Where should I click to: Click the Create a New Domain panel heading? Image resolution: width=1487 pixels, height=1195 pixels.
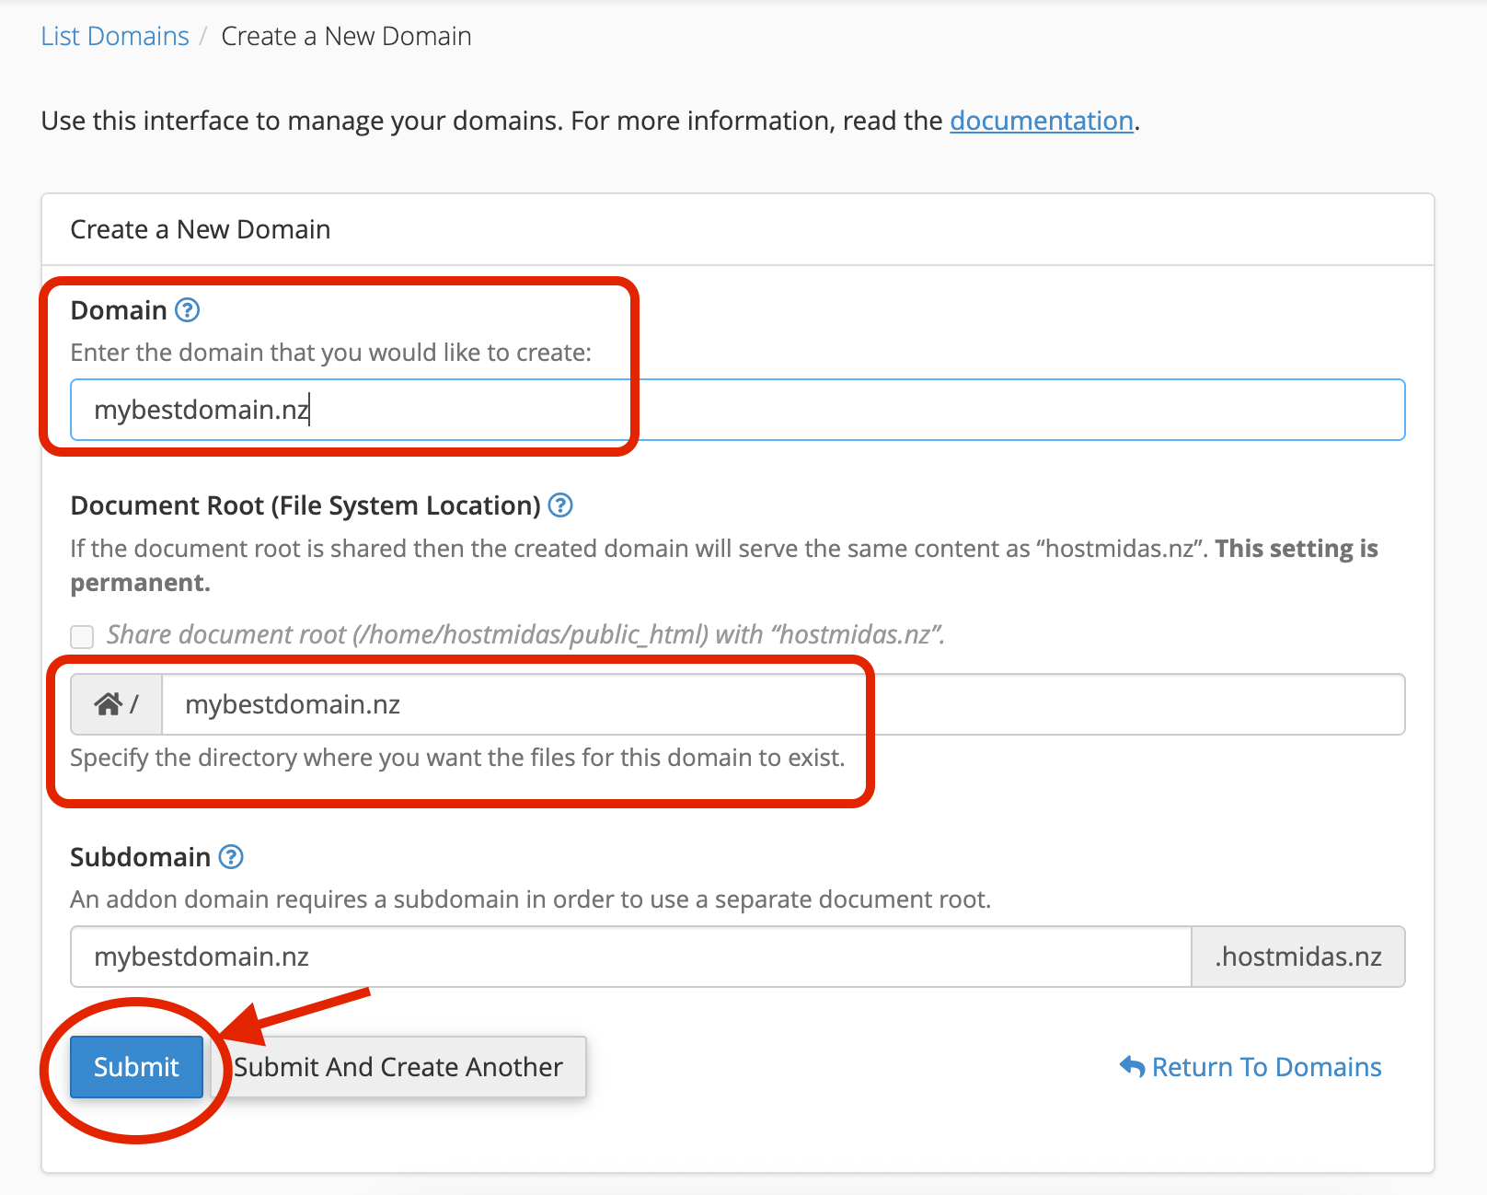(x=201, y=229)
